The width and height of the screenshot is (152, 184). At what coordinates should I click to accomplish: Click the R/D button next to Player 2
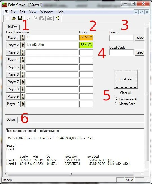23,45
